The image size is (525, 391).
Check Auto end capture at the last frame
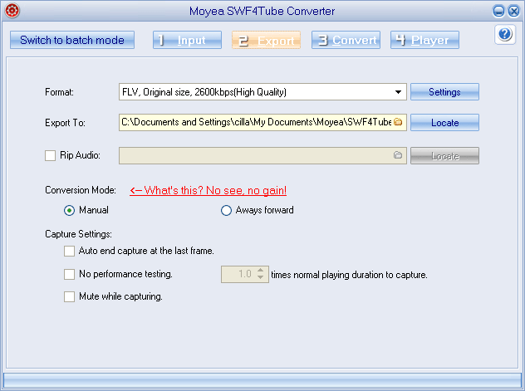69,251
